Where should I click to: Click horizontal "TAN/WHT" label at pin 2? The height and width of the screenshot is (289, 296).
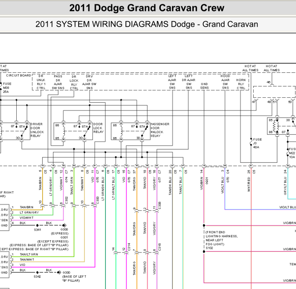27,260
